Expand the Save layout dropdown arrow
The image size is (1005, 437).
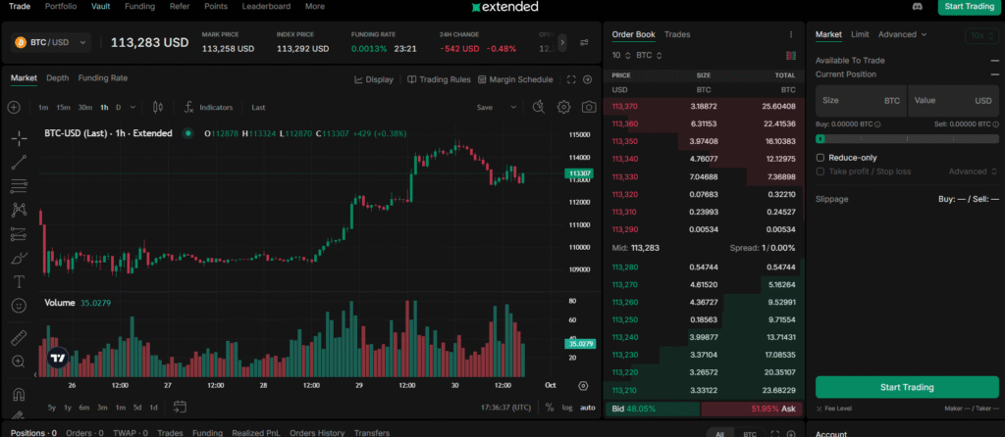pos(513,108)
